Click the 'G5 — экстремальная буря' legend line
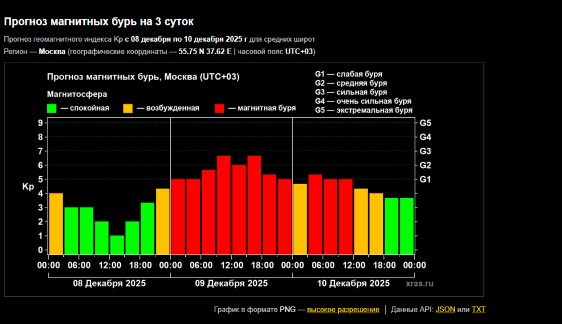Screen dimensions: 562x324 coord(363,110)
